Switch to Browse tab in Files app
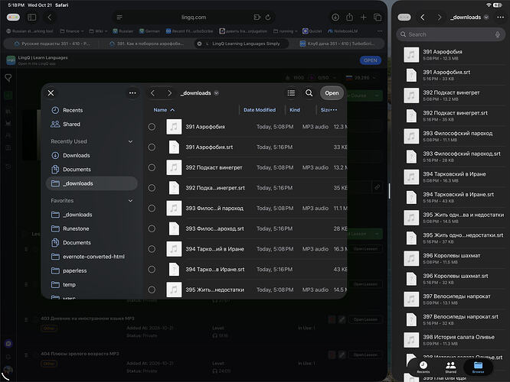The image size is (510, 382). [x=478, y=367]
